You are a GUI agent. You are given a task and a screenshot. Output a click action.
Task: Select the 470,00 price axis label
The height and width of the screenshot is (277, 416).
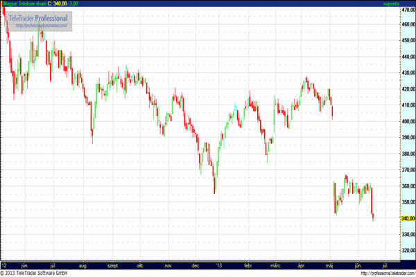pyautogui.click(x=408, y=9)
